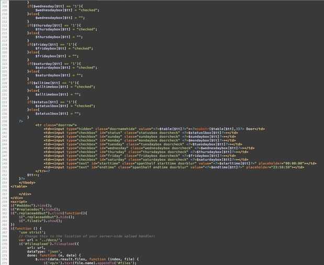Click the var url = '../docs/'; line

[41, 240]
